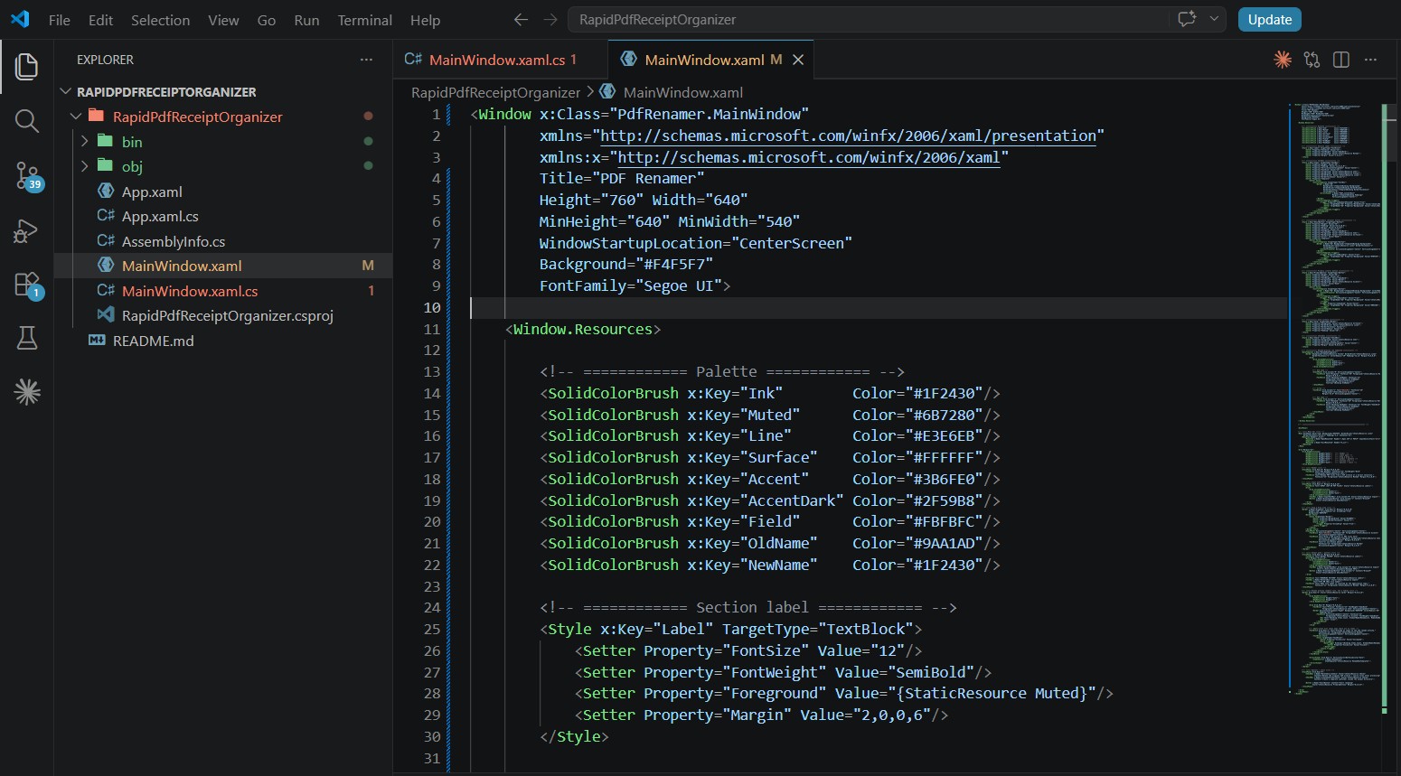The width and height of the screenshot is (1401, 776).
Task: Click the XAML file icon in breadcrumb
Action: point(608,92)
